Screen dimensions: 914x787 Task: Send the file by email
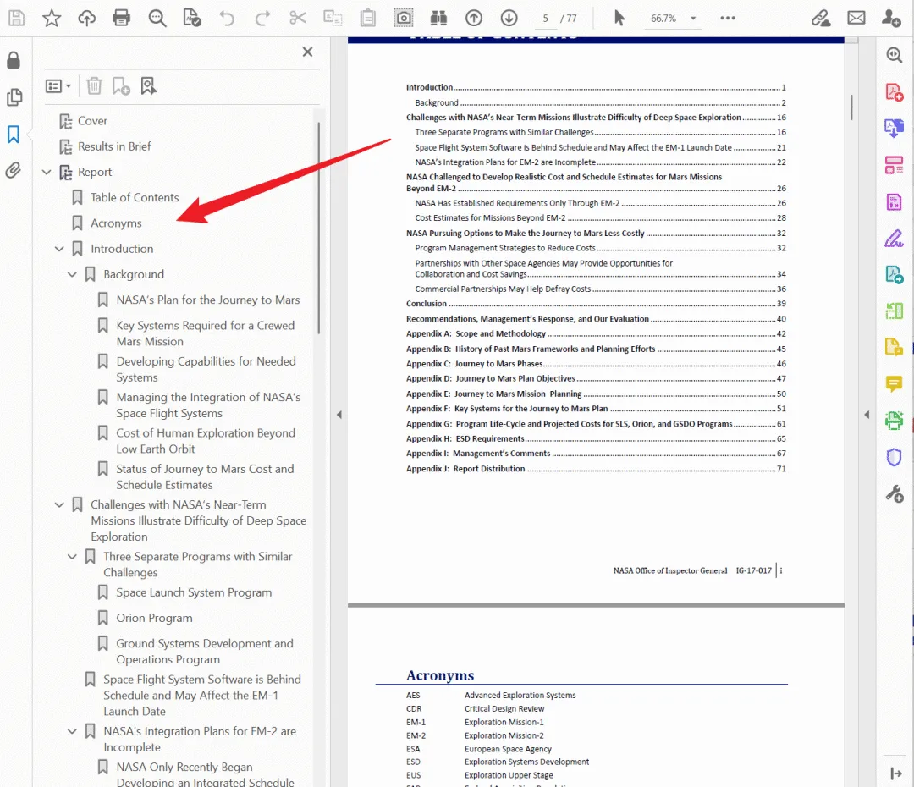tap(856, 18)
